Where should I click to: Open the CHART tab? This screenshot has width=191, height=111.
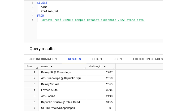(97, 59)
